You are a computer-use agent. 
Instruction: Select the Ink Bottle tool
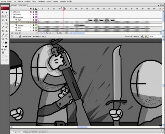(3, 31)
